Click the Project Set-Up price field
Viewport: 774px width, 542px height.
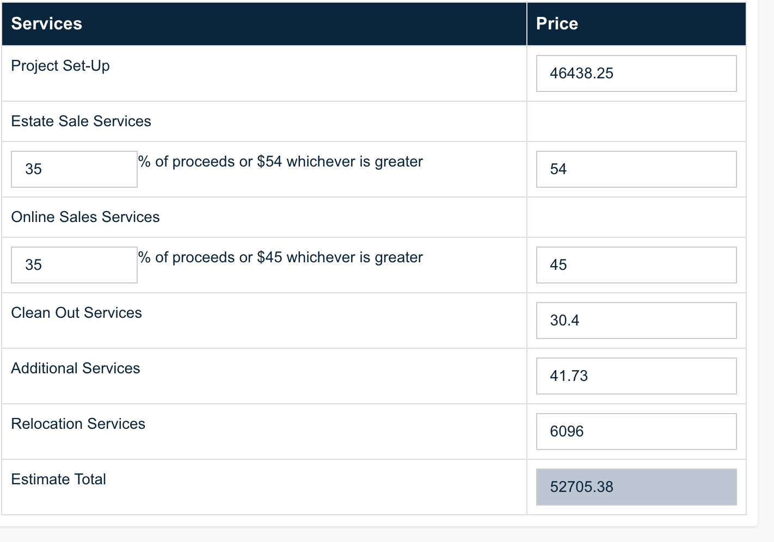click(636, 73)
